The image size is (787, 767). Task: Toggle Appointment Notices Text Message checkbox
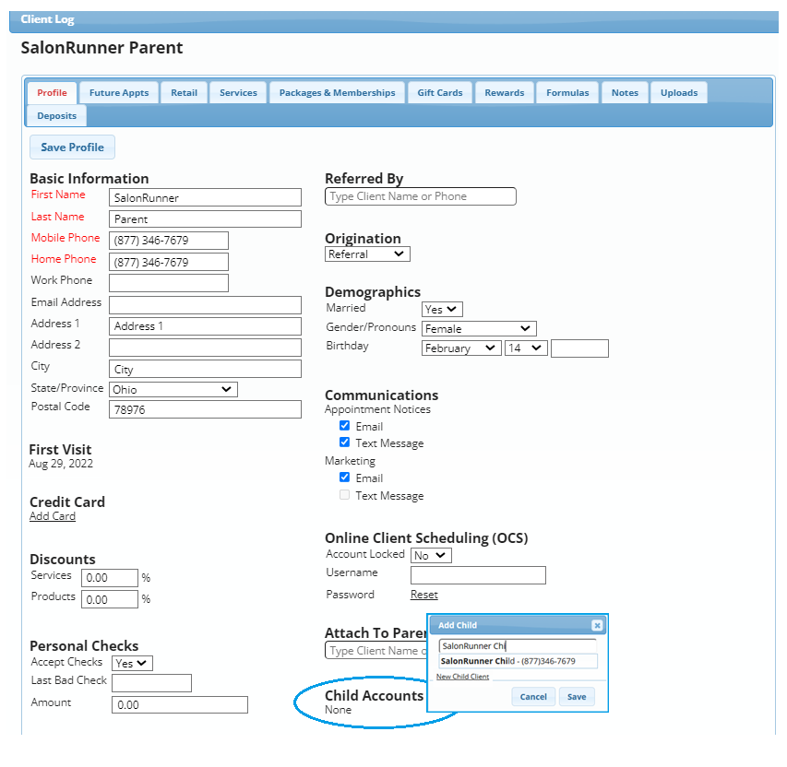tap(344, 442)
